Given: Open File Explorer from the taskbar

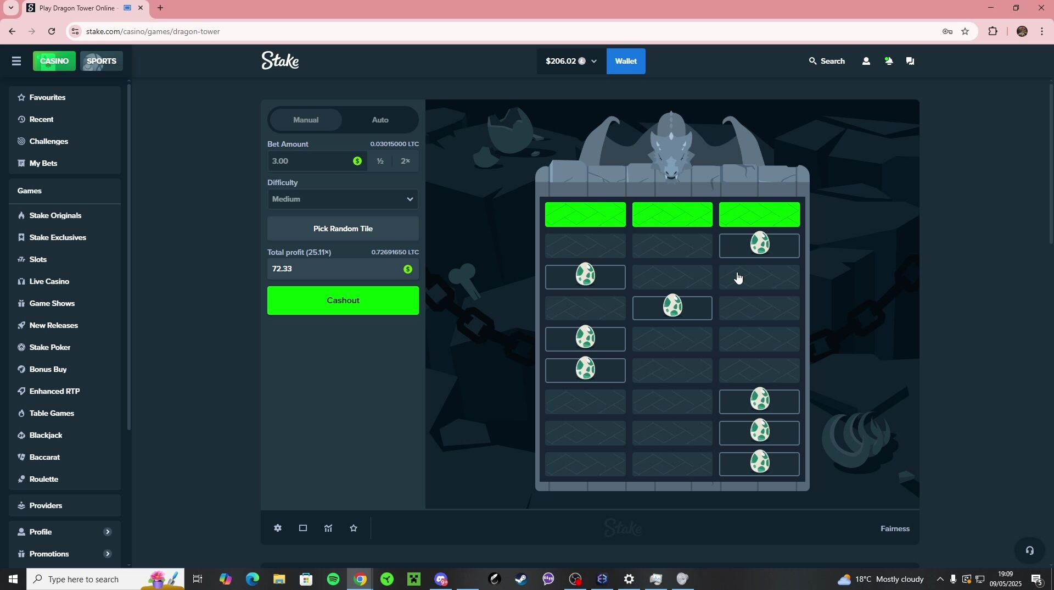Looking at the screenshot, I should pyautogui.click(x=279, y=579).
